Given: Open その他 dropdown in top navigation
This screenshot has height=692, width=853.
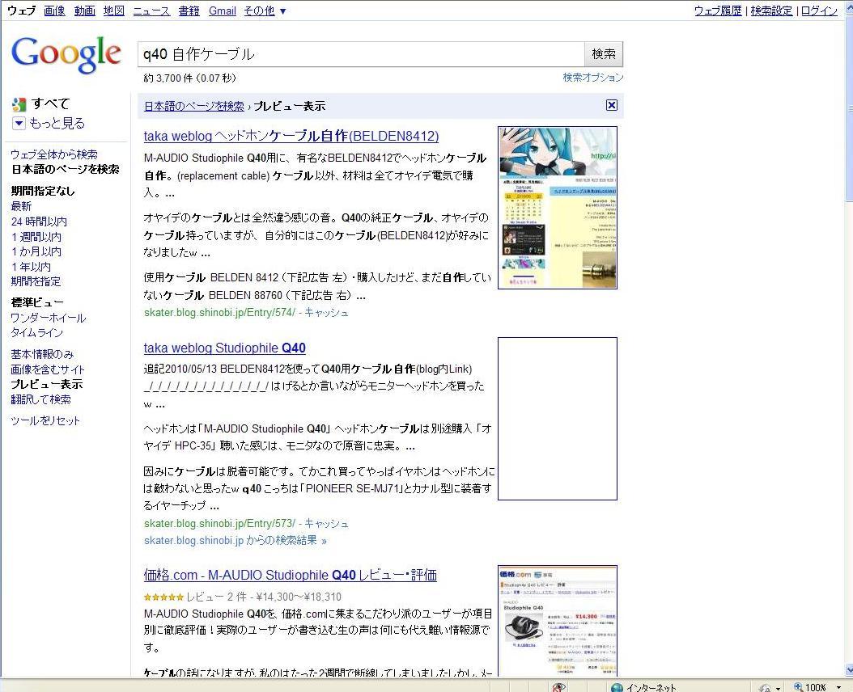Looking at the screenshot, I should [x=265, y=11].
